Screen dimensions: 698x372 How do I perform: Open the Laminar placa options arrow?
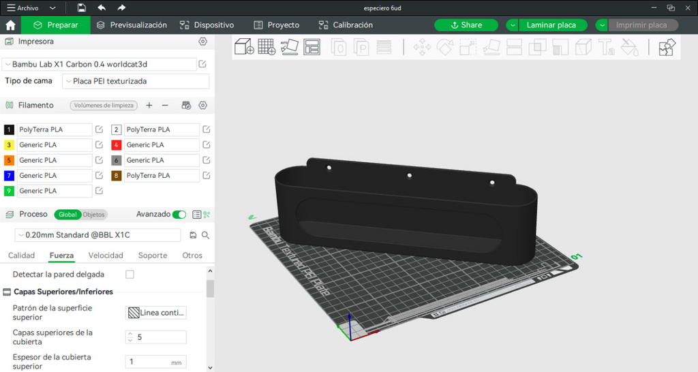coord(513,25)
